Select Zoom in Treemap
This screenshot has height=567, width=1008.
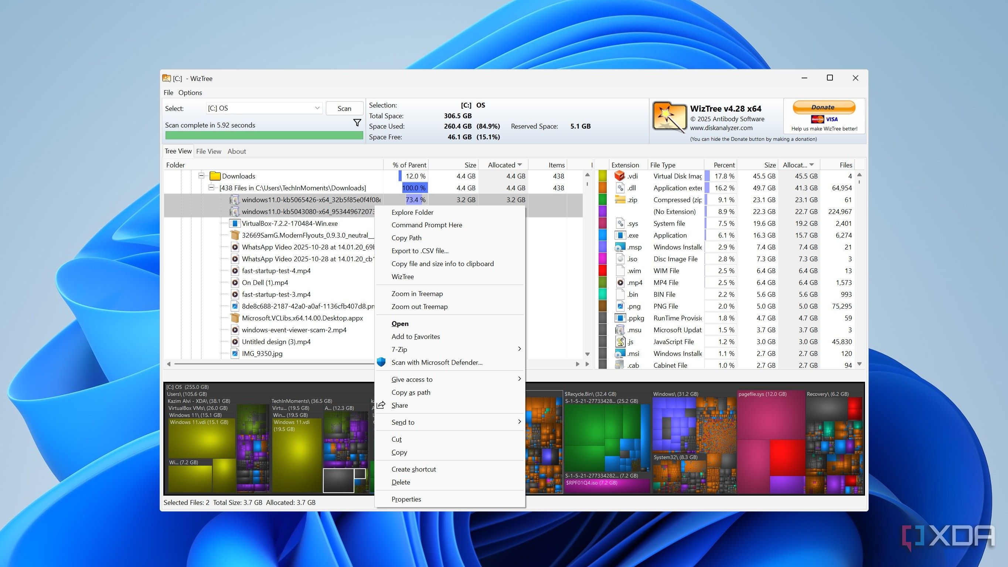click(450, 294)
